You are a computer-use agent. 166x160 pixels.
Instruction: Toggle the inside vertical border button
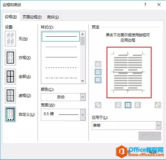(x=128, y=105)
